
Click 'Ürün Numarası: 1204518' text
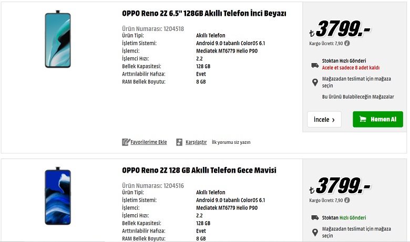(x=153, y=29)
